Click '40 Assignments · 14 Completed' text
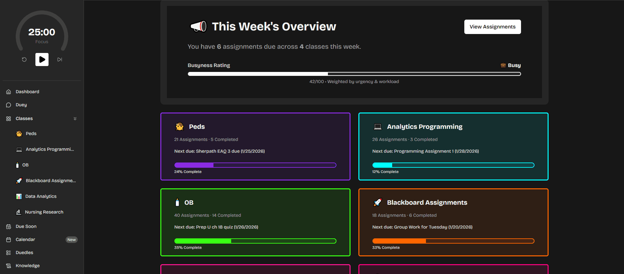Image resolution: width=624 pixels, height=274 pixels. coord(208,215)
